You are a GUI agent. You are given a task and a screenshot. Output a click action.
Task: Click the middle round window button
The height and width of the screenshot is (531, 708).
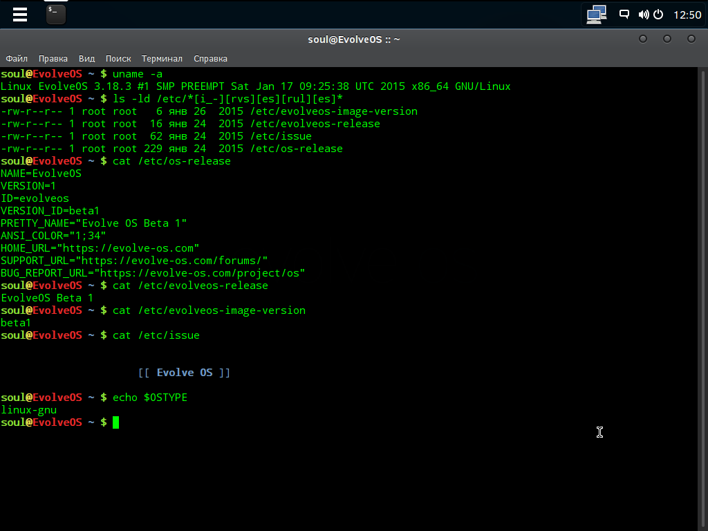667,39
